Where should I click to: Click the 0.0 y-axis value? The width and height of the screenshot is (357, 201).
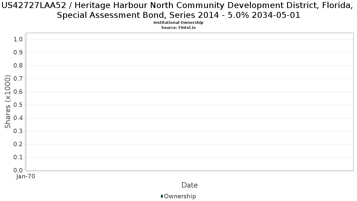[x=18, y=171]
